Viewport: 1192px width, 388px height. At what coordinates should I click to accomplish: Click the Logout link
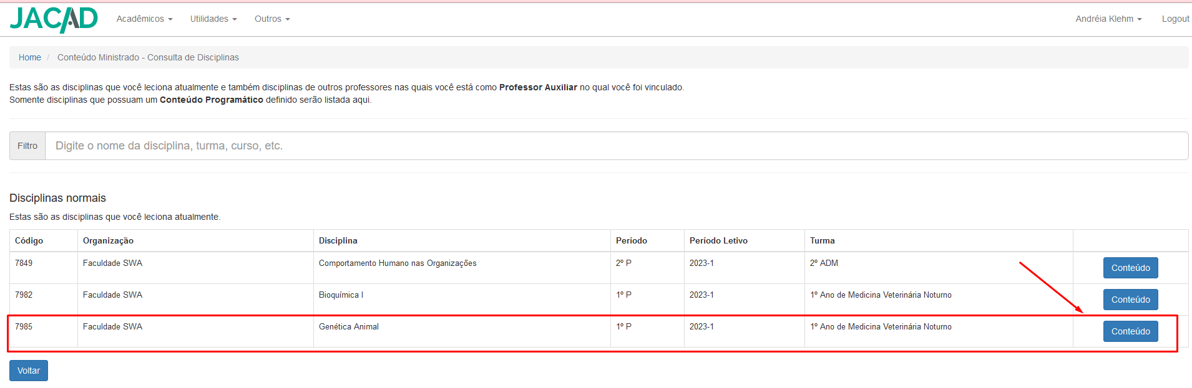1175,19
